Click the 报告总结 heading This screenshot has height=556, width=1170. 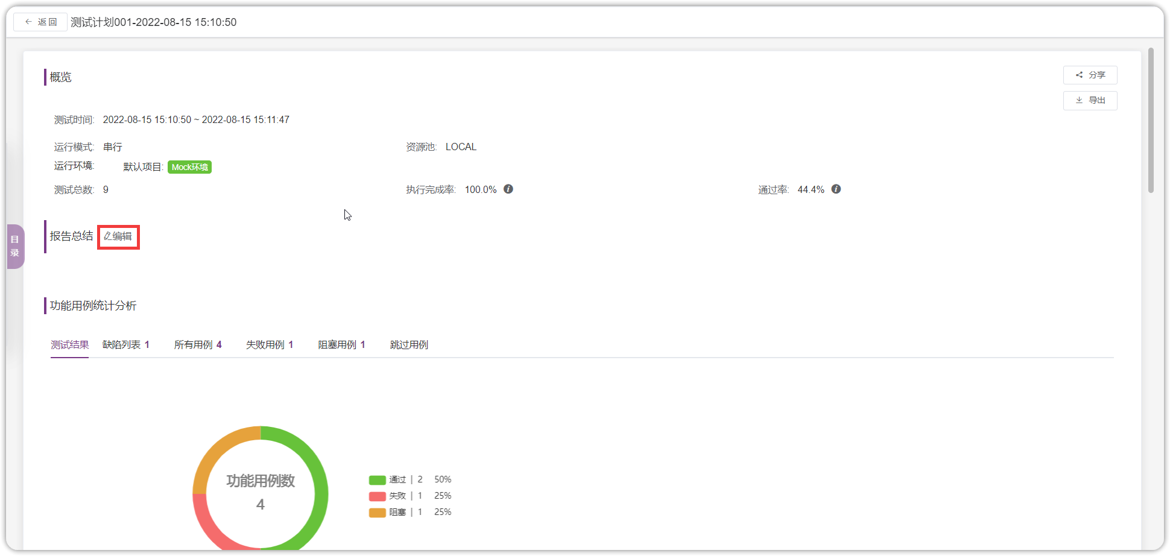click(x=71, y=236)
